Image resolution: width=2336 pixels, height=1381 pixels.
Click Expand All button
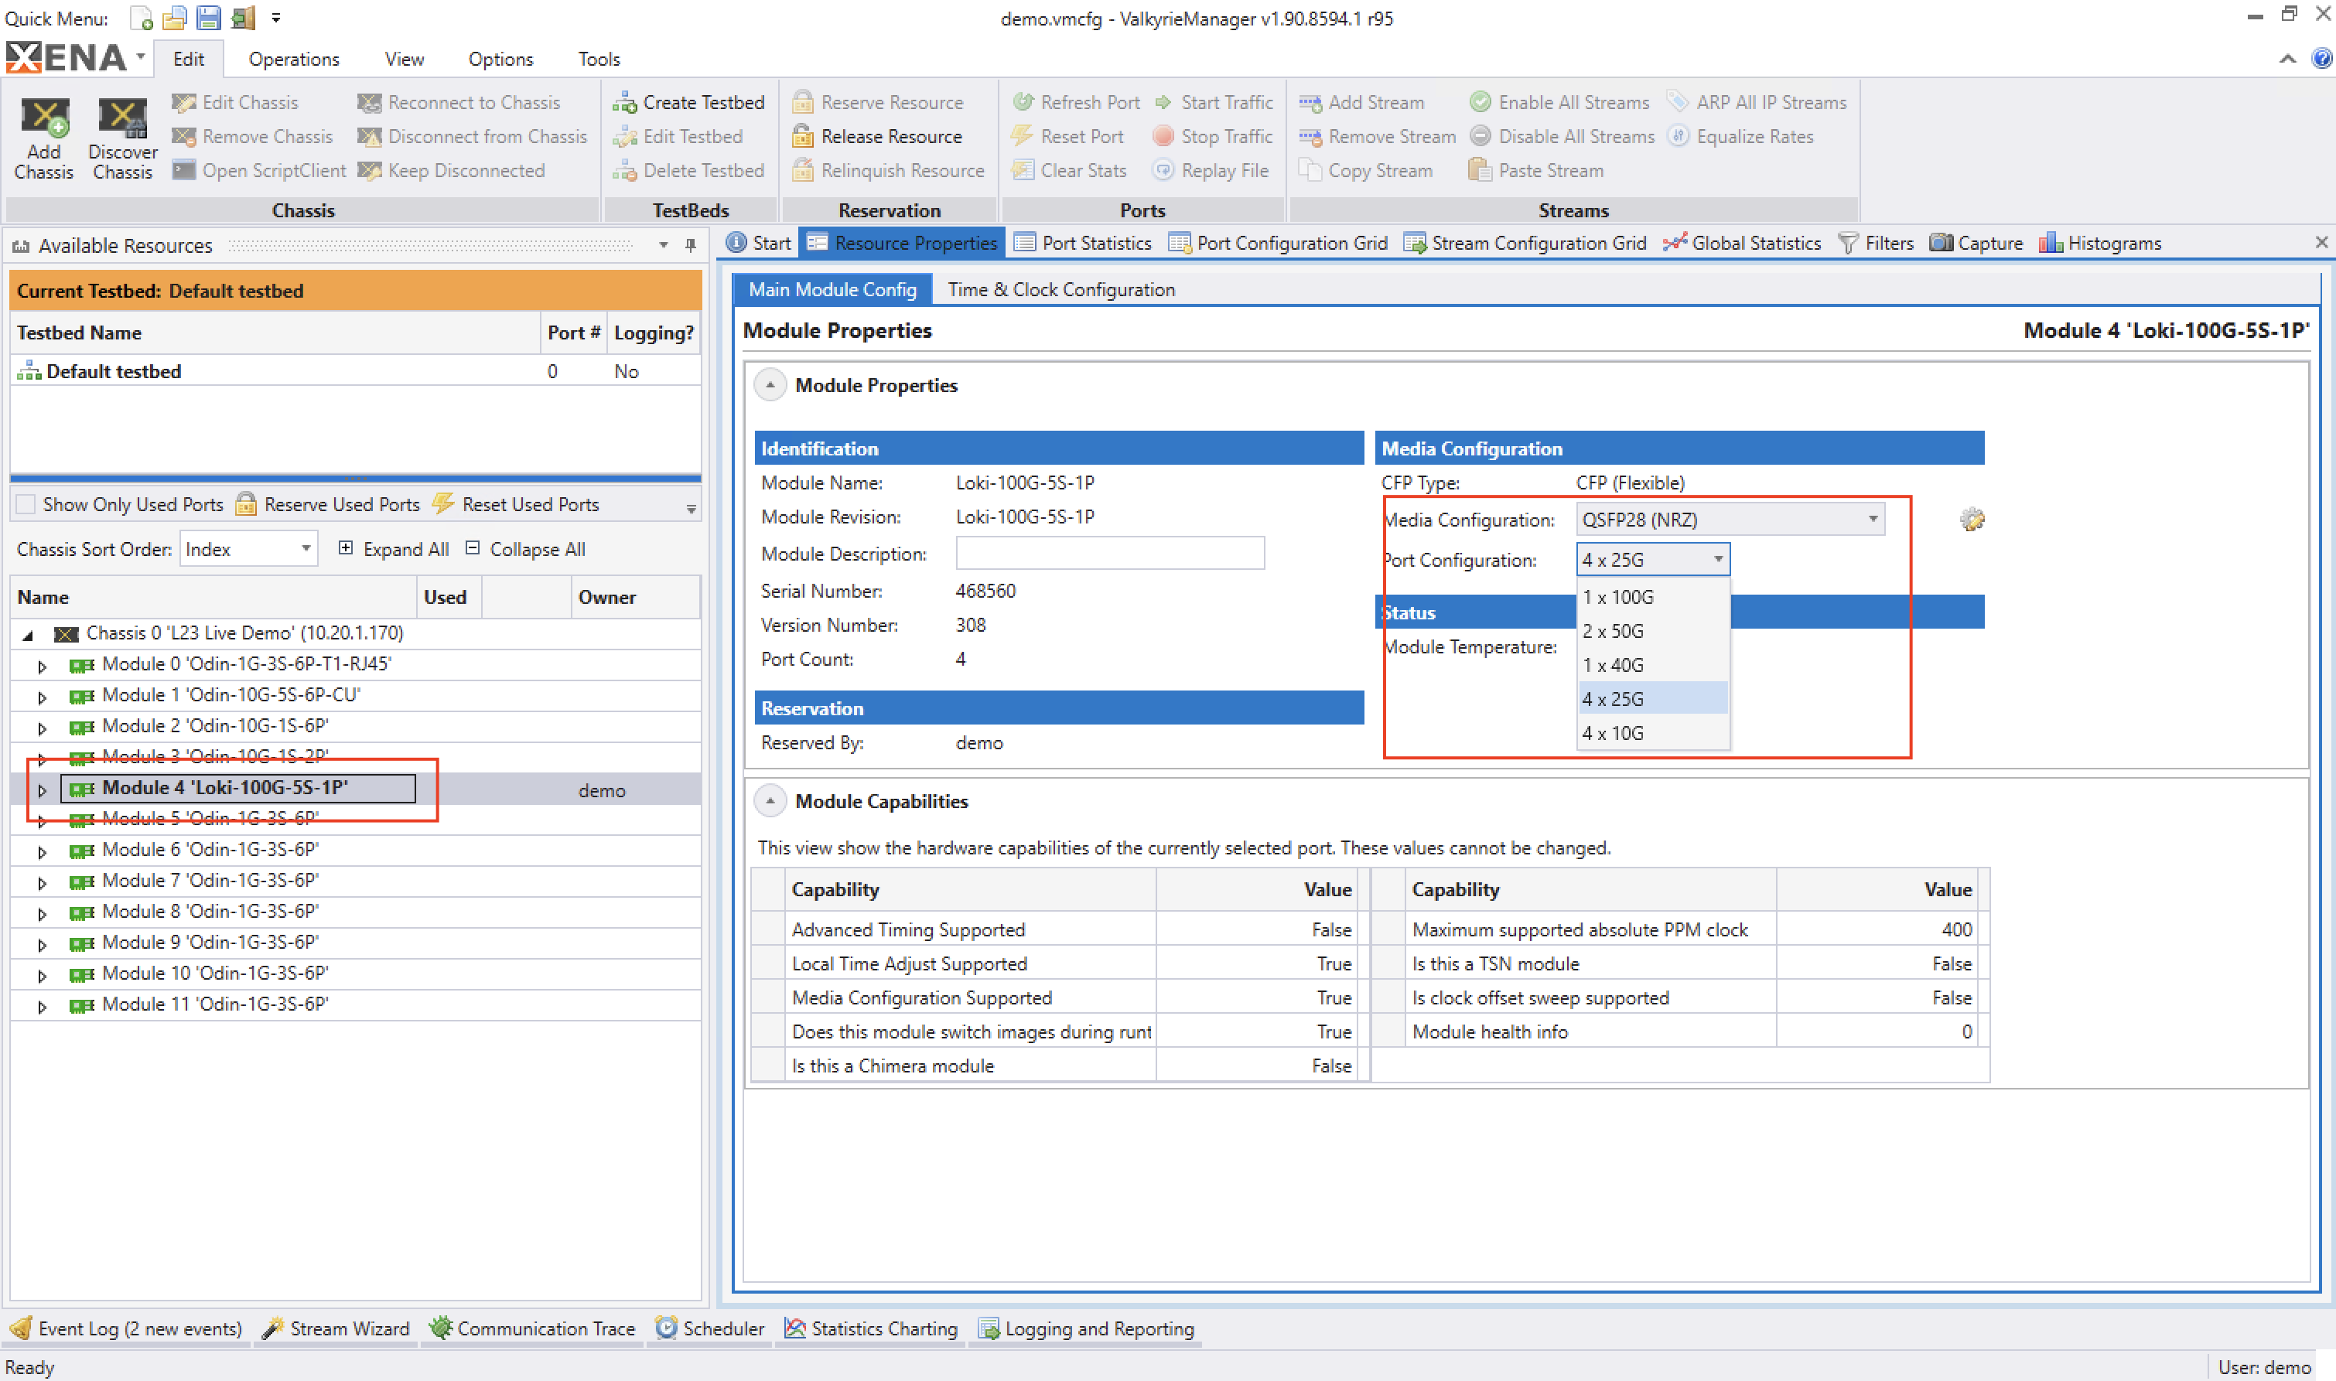click(393, 549)
